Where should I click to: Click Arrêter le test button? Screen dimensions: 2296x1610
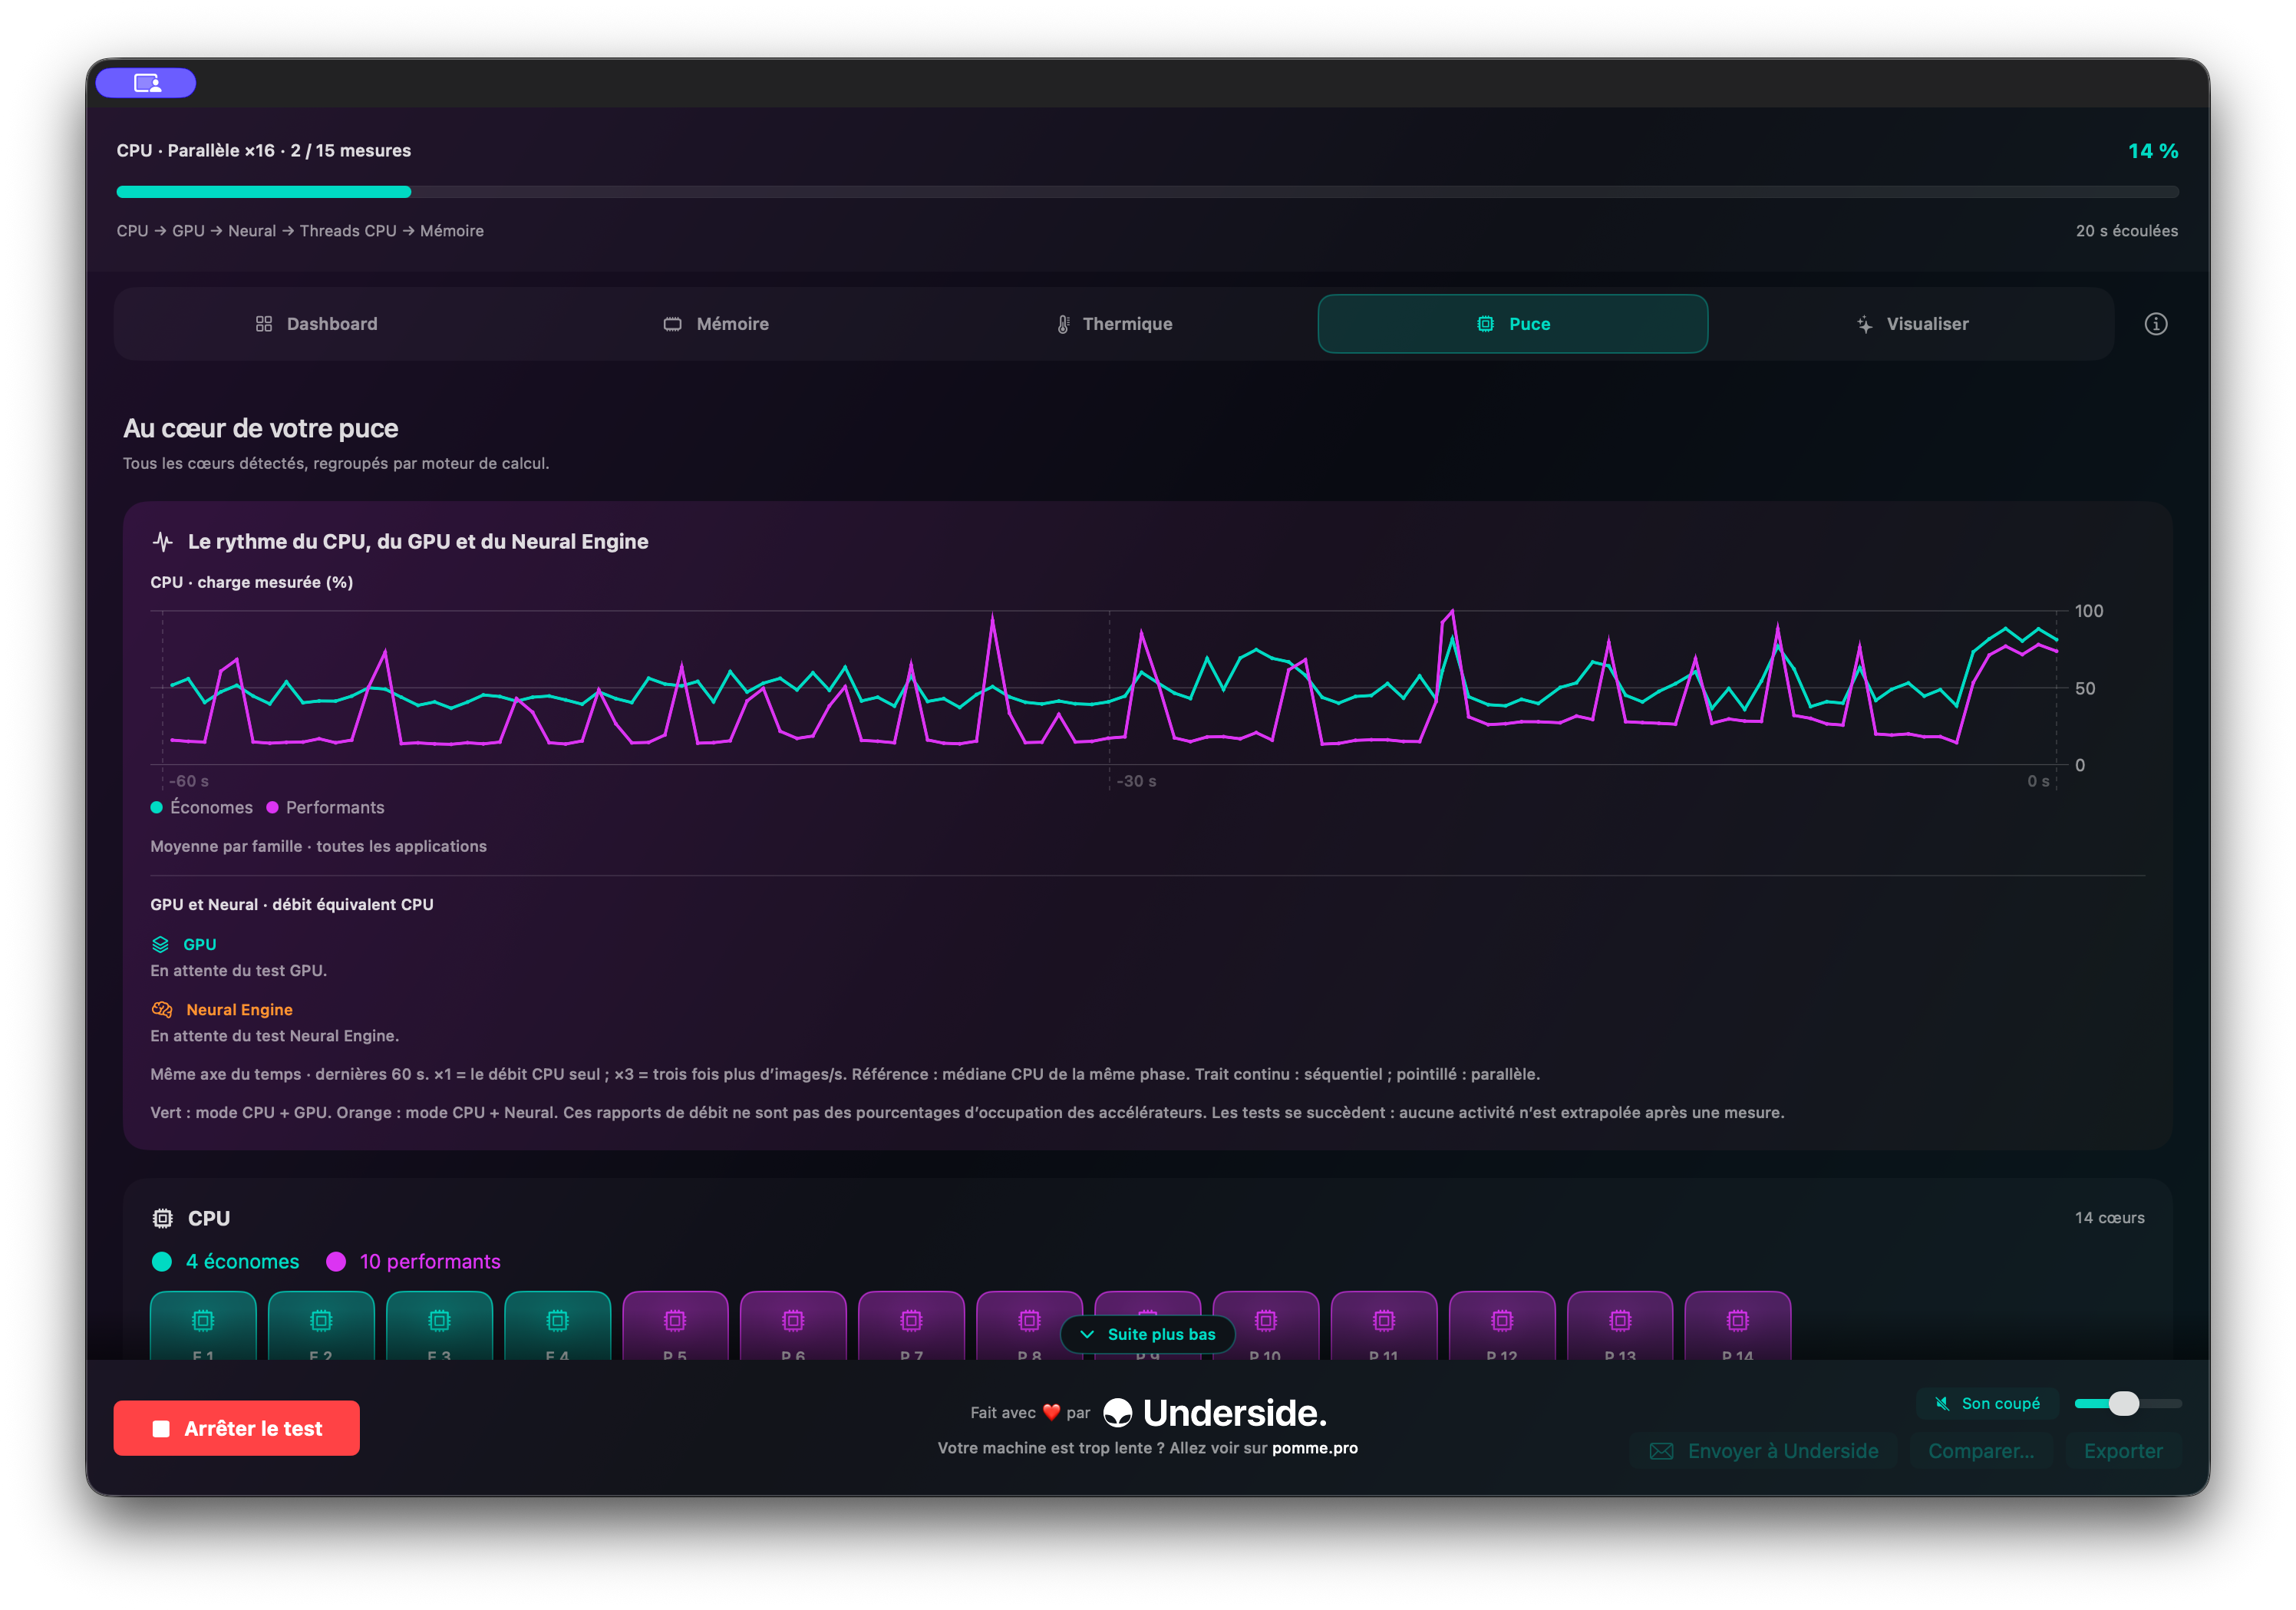coord(237,1429)
